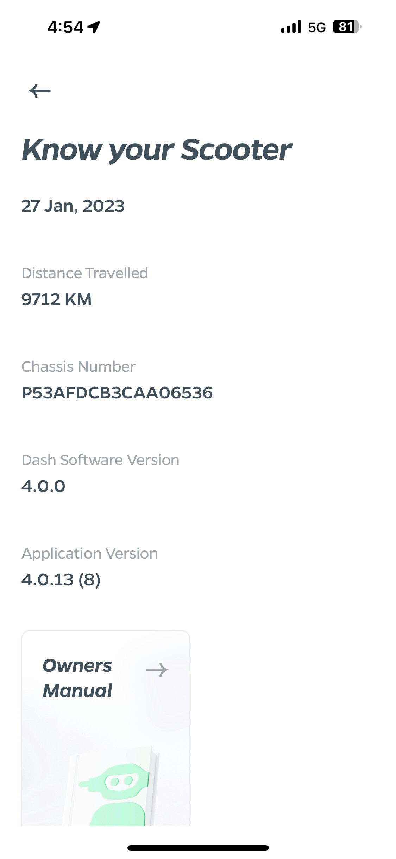Open the Owners Manual card title
Viewport: 396px width, 859px height.
pyautogui.click(x=77, y=678)
